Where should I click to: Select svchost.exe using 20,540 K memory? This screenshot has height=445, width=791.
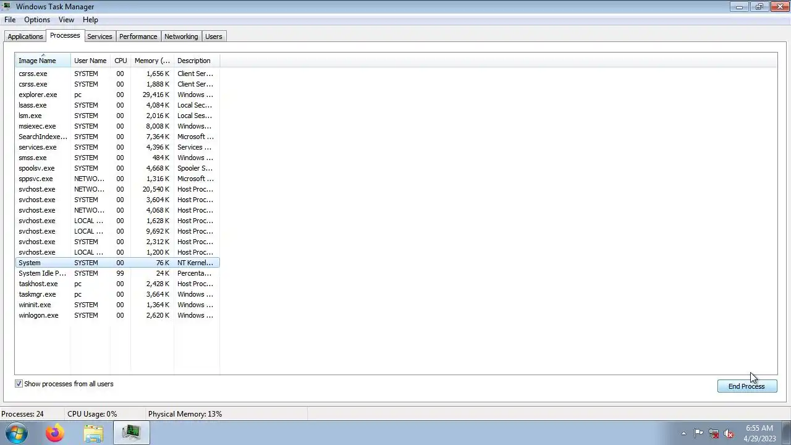[x=117, y=189]
